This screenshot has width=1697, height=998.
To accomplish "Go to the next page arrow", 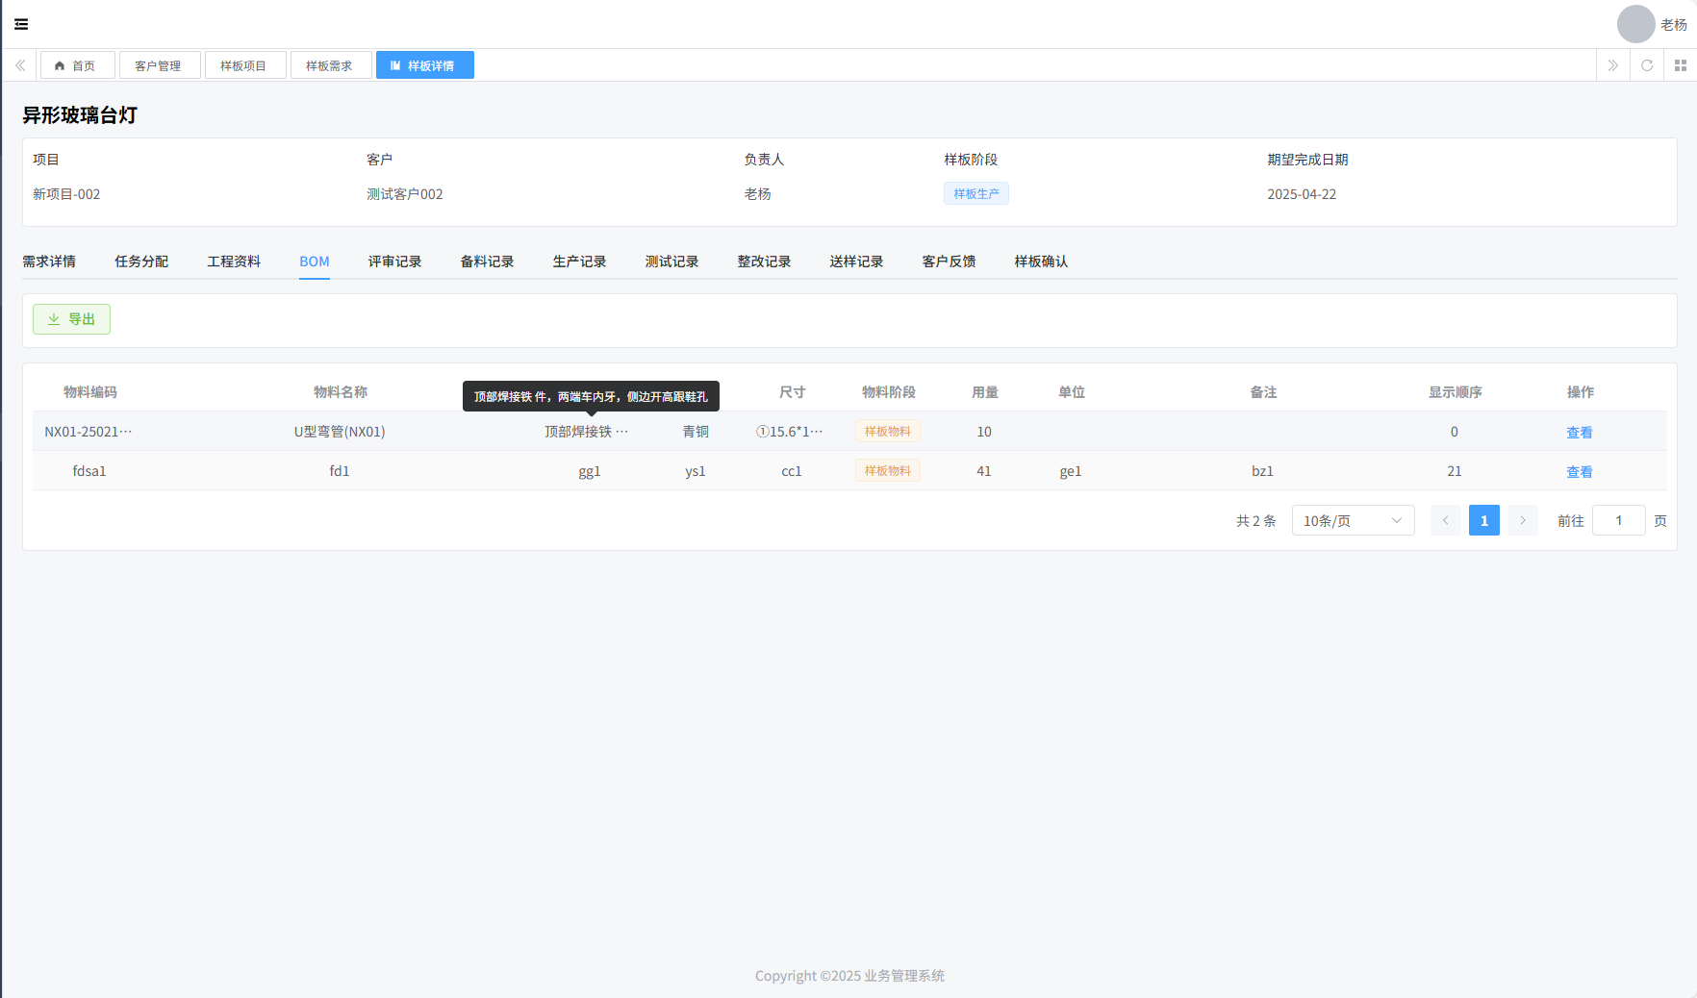I will (1522, 520).
